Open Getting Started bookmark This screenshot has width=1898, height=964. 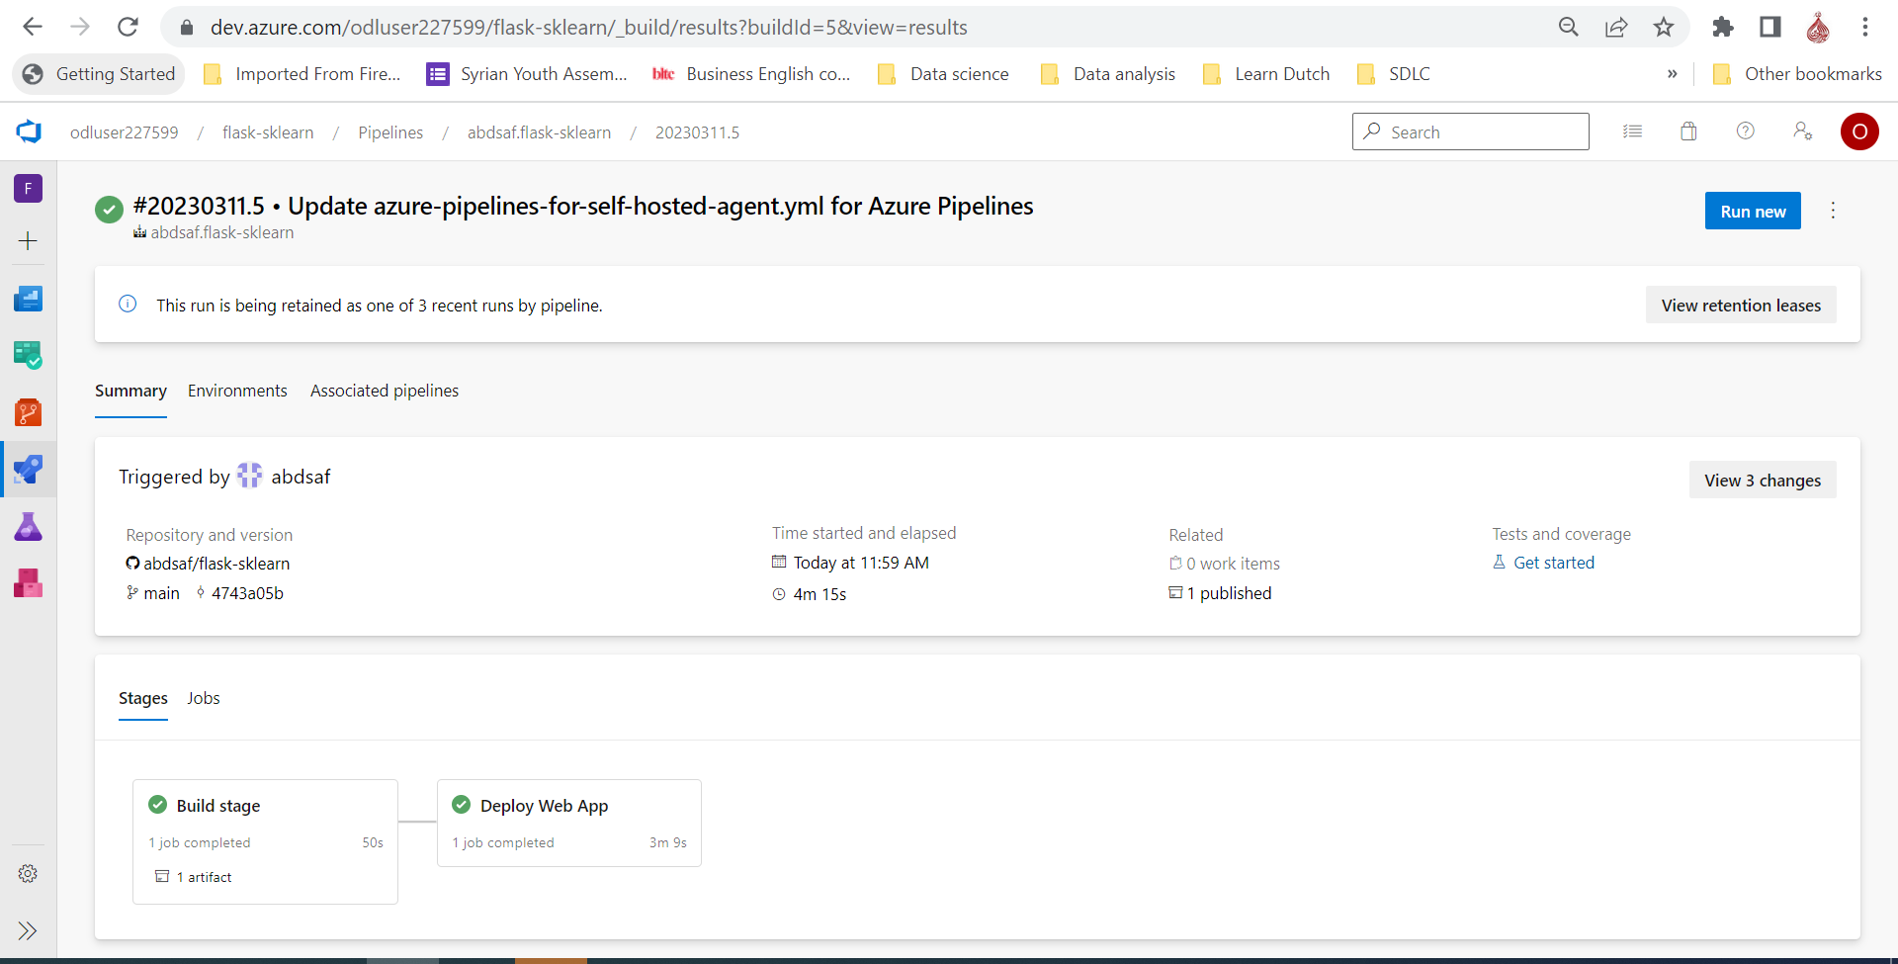click(99, 74)
